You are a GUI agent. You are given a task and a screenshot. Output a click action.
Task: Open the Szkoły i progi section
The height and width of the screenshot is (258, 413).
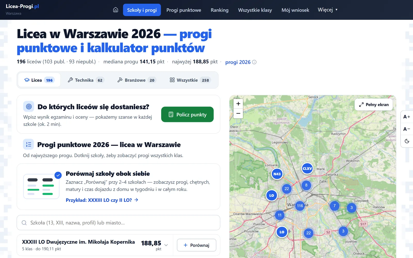click(x=142, y=10)
